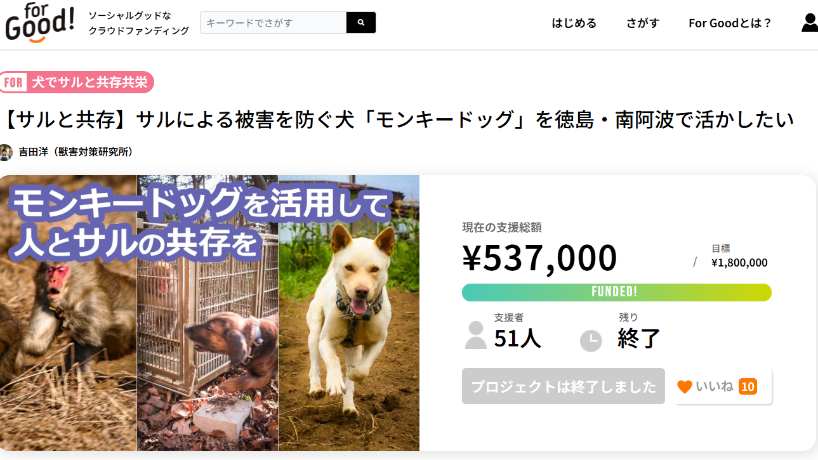Click the orange heart like icon
The height and width of the screenshot is (460, 818).
point(684,386)
